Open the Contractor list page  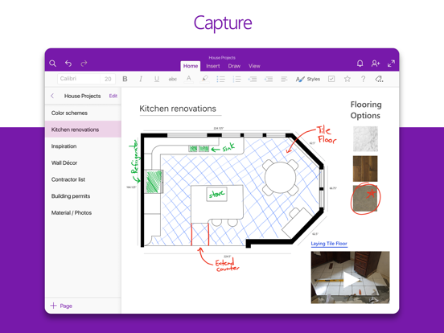[x=83, y=179]
